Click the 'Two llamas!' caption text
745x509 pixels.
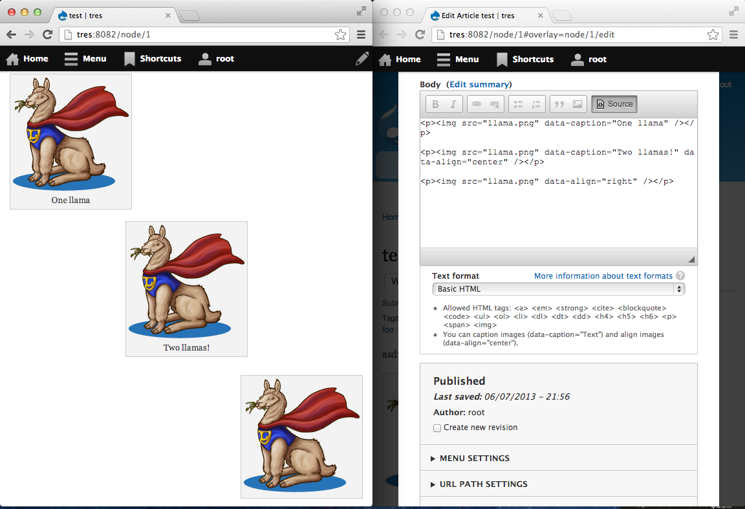[x=186, y=347]
